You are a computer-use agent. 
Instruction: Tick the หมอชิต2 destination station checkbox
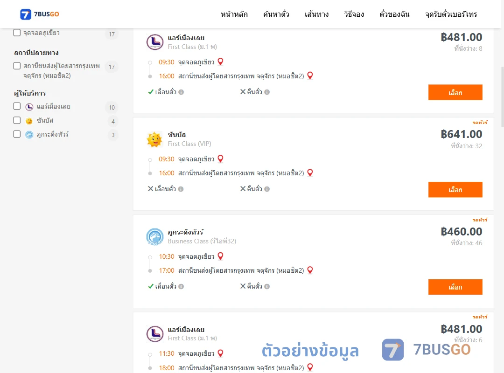(x=17, y=66)
